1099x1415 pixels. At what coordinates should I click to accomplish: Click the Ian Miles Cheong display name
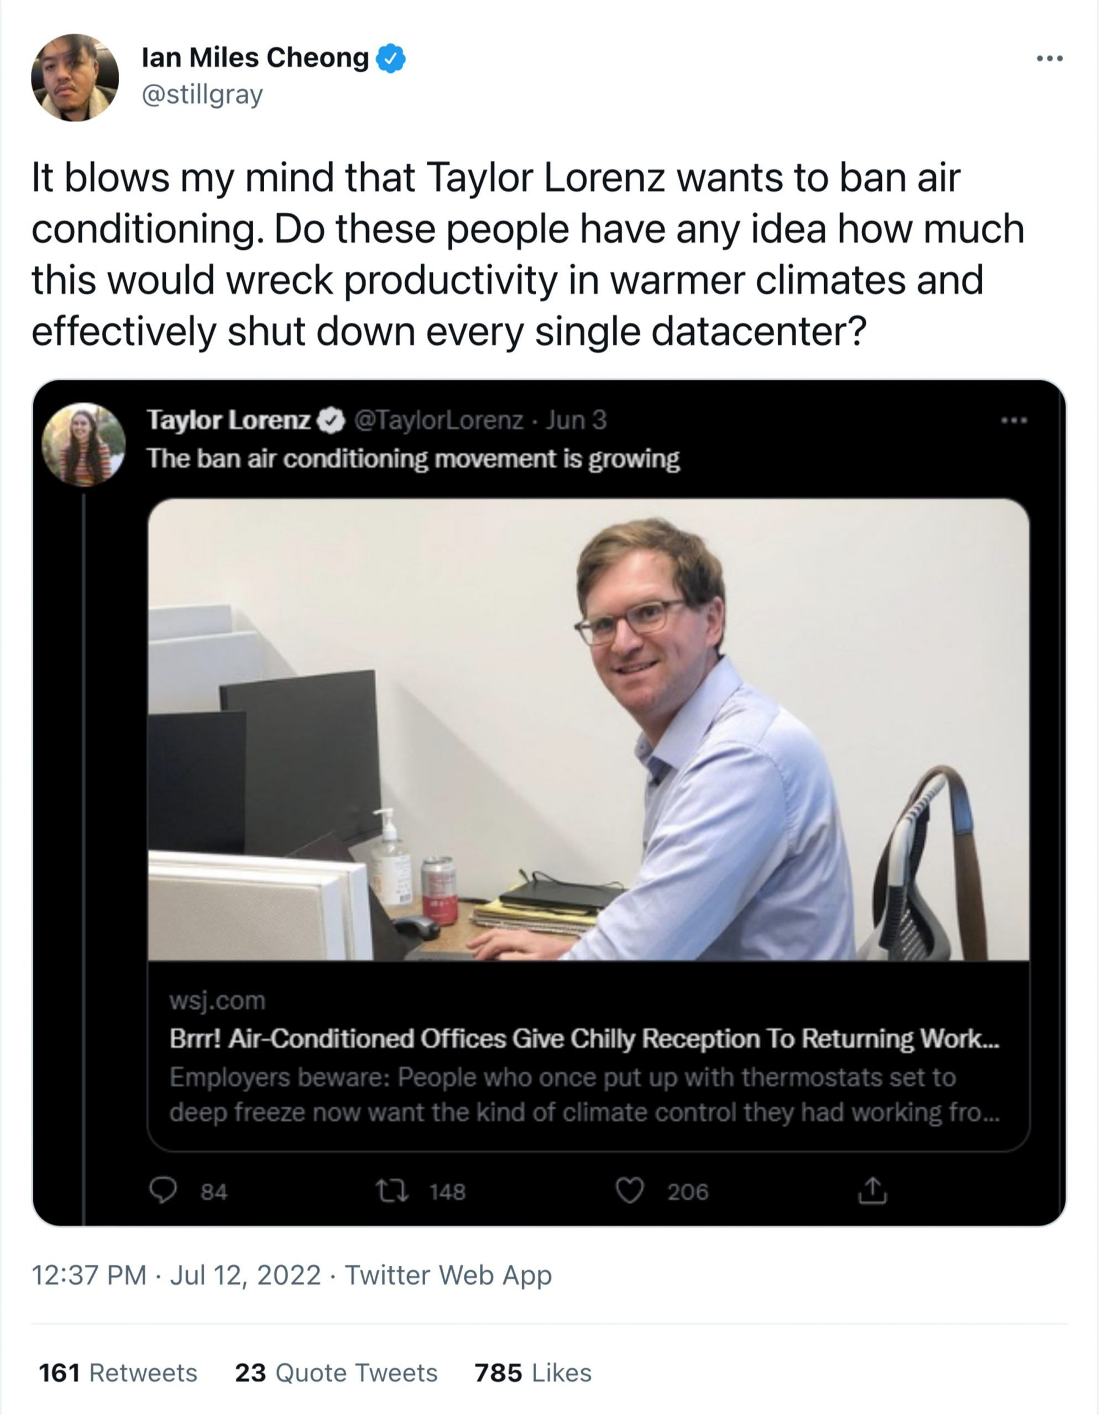[255, 57]
